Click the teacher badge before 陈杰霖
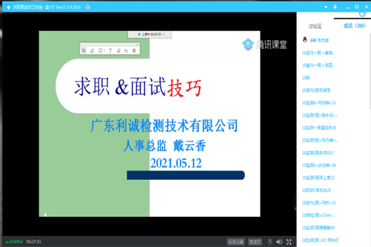371x247 pixels. coord(313,40)
